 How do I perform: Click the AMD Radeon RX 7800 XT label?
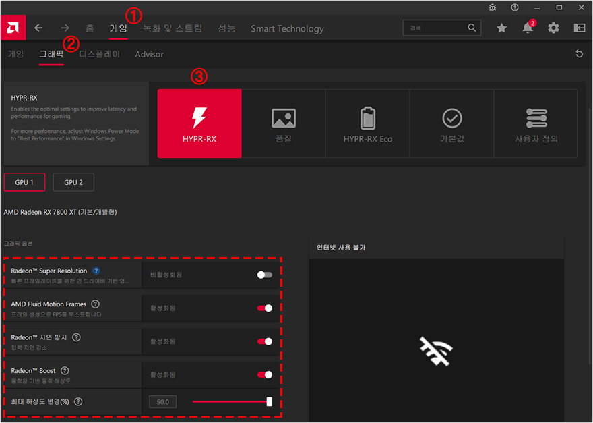(x=60, y=212)
